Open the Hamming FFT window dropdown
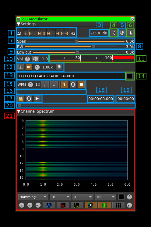151x227 pixels. click(33, 197)
